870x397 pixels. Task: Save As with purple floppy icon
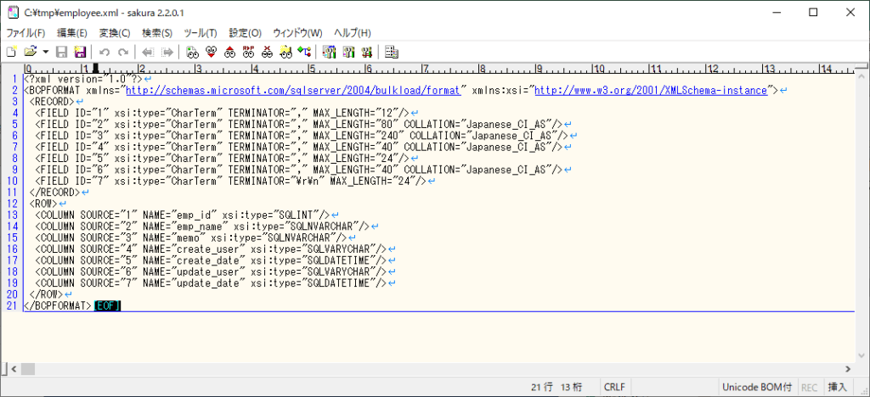coord(80,53)
